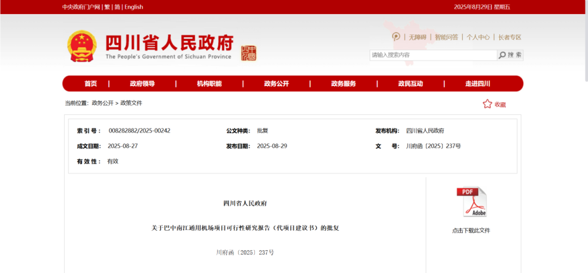588x273 pixels.
Task: Click the magnifier 搜索 search button
Action: point(510,55)
